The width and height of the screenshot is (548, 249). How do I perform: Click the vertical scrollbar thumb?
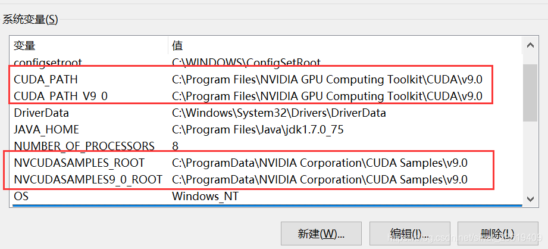530,92
